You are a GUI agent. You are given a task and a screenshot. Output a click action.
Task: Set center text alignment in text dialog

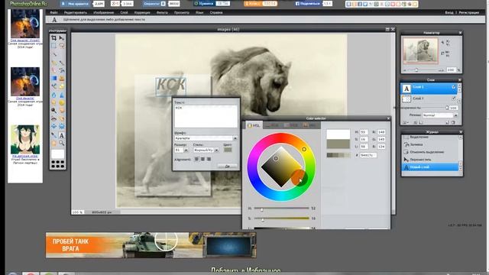click(x=202, y=159)
